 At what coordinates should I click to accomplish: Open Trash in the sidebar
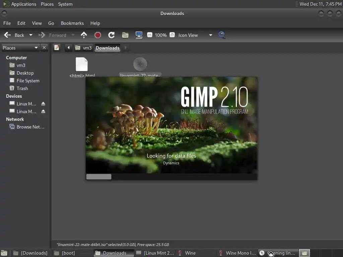[19, 88]
